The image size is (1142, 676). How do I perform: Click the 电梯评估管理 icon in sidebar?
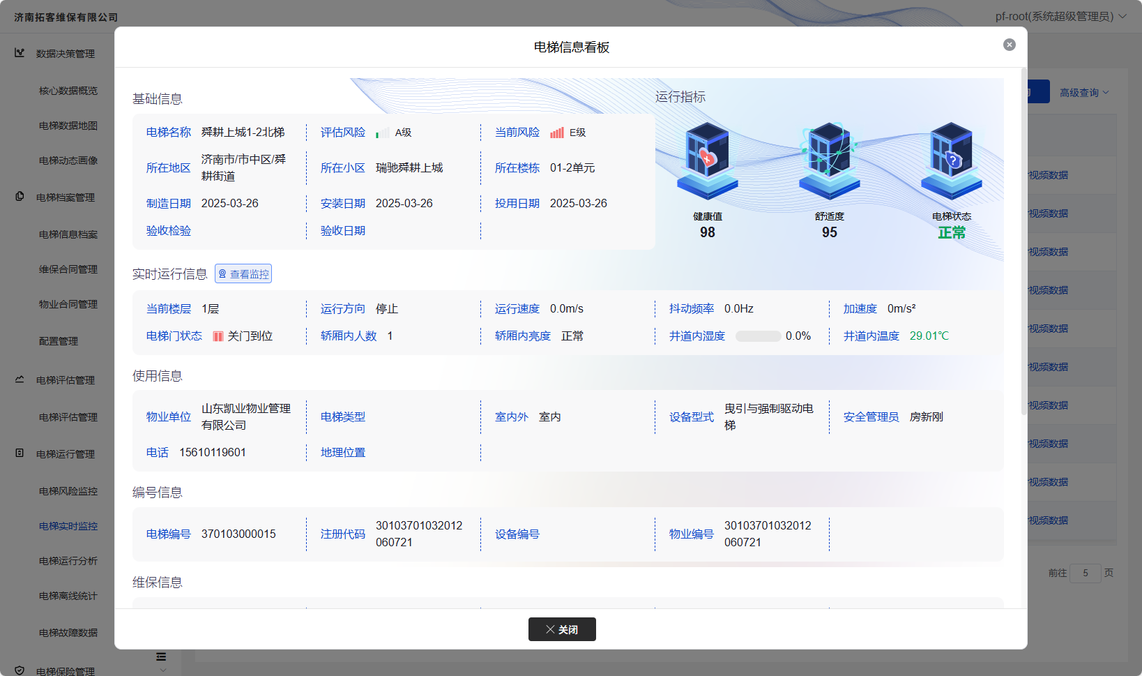coord(20,380)
